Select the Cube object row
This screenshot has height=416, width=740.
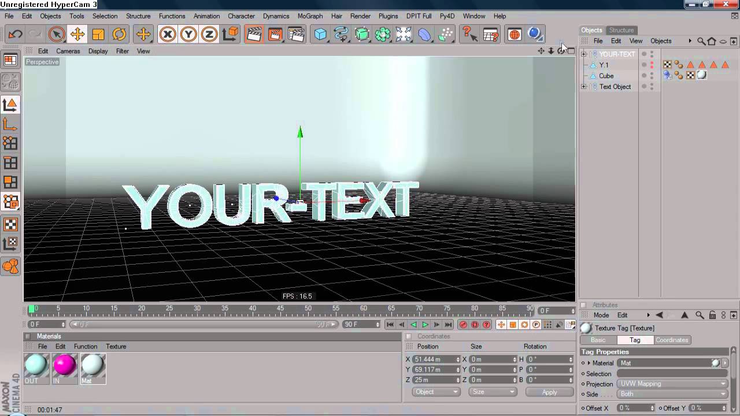click(x=606, y=76)
